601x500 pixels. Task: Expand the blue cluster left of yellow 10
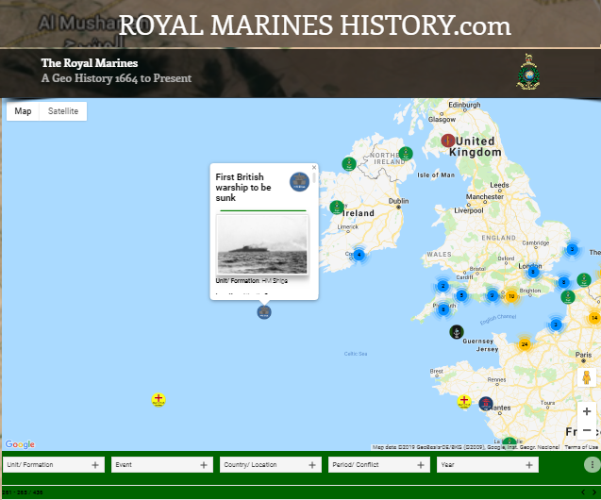(492, 295)
